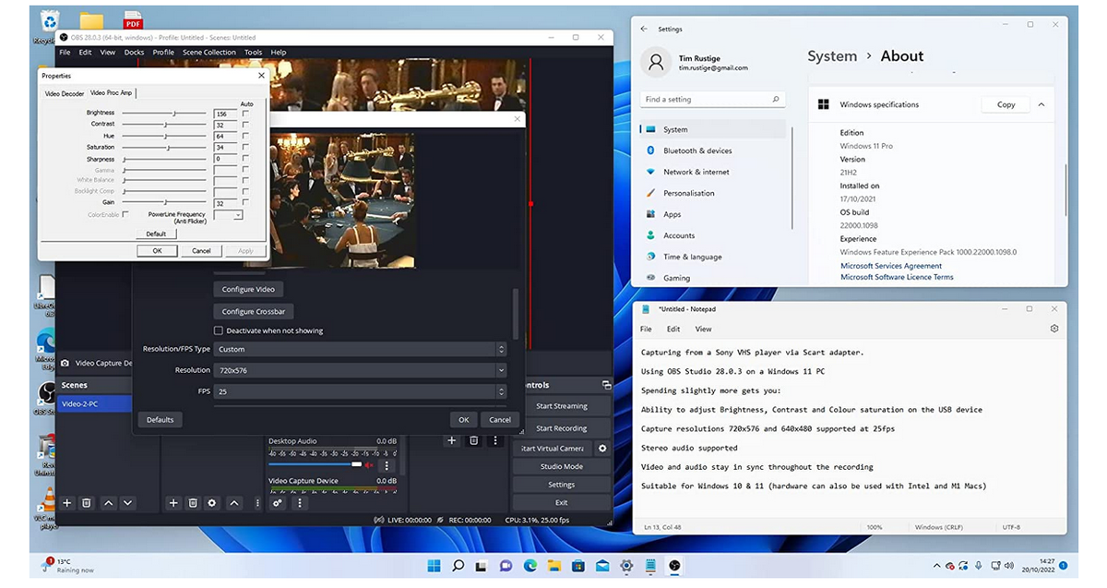
Task: Tick the Auto checkbox for Saturation
Action: coord(245,148)
